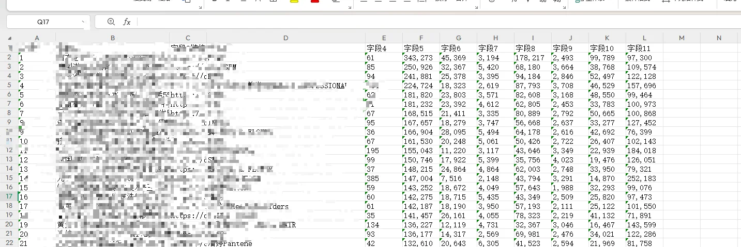
Task: Select column M header
Action: 682,38
